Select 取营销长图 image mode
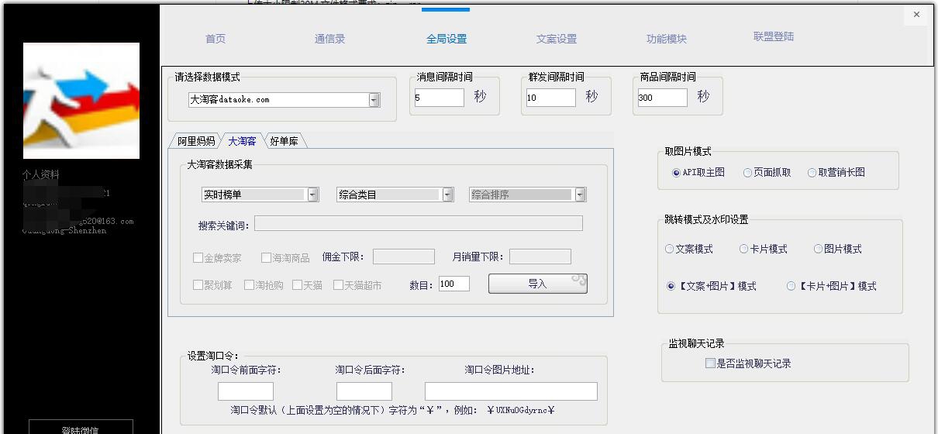 tap(812, 173)
